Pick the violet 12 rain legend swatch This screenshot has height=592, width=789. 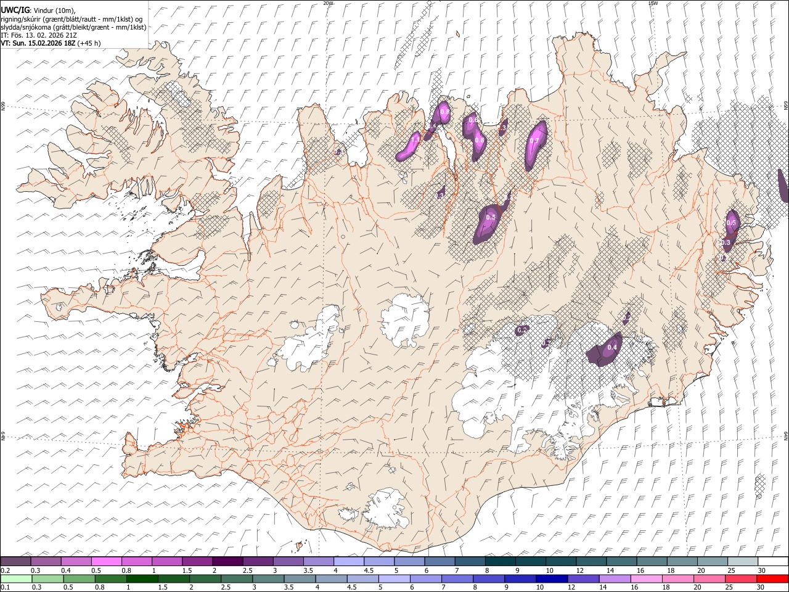point(584,578)
